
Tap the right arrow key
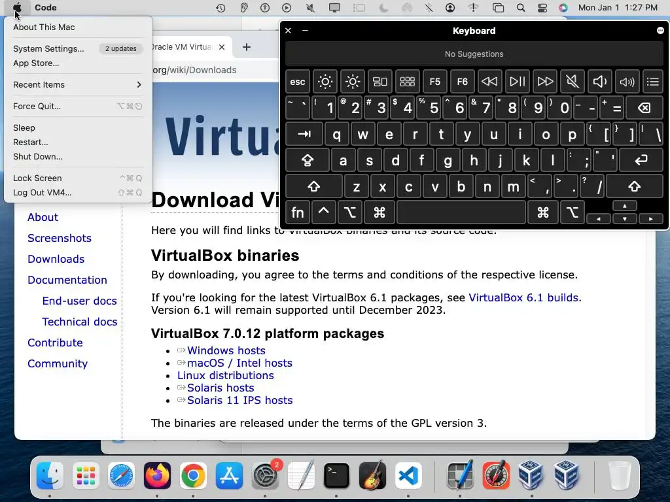[651, 218]
